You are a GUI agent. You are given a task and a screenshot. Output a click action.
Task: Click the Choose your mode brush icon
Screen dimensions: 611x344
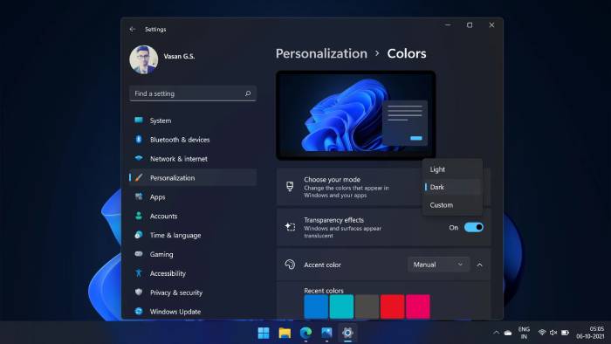290,187
